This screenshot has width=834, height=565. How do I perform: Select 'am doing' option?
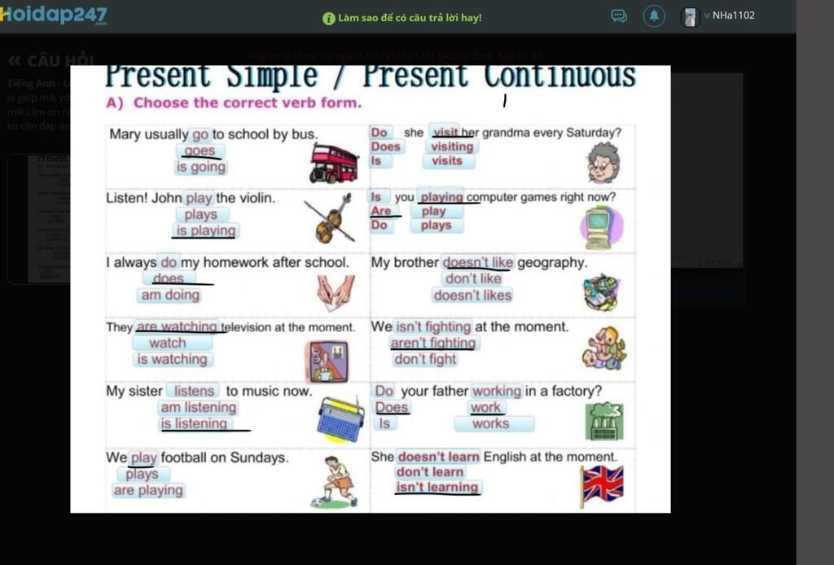170,295
